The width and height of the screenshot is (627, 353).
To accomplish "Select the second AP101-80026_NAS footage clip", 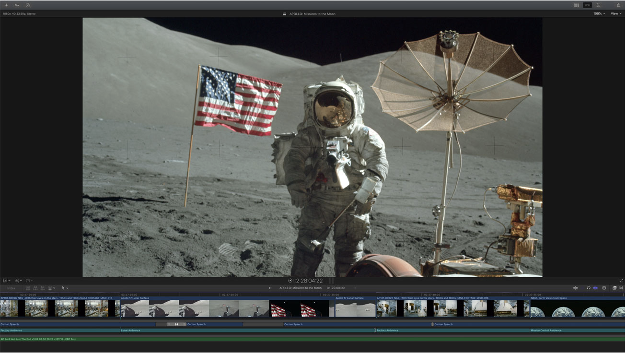I will tap(453, 307).
